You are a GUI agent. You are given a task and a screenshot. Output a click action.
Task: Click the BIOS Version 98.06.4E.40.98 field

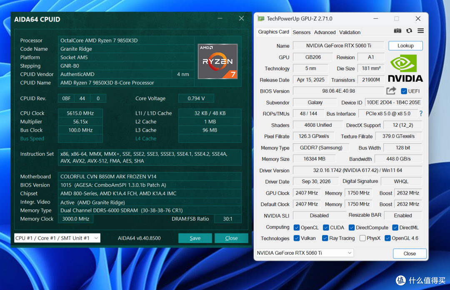coord(338,91)
